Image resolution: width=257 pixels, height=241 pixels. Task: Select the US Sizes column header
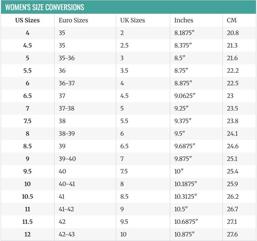click(x=27, y=20)
